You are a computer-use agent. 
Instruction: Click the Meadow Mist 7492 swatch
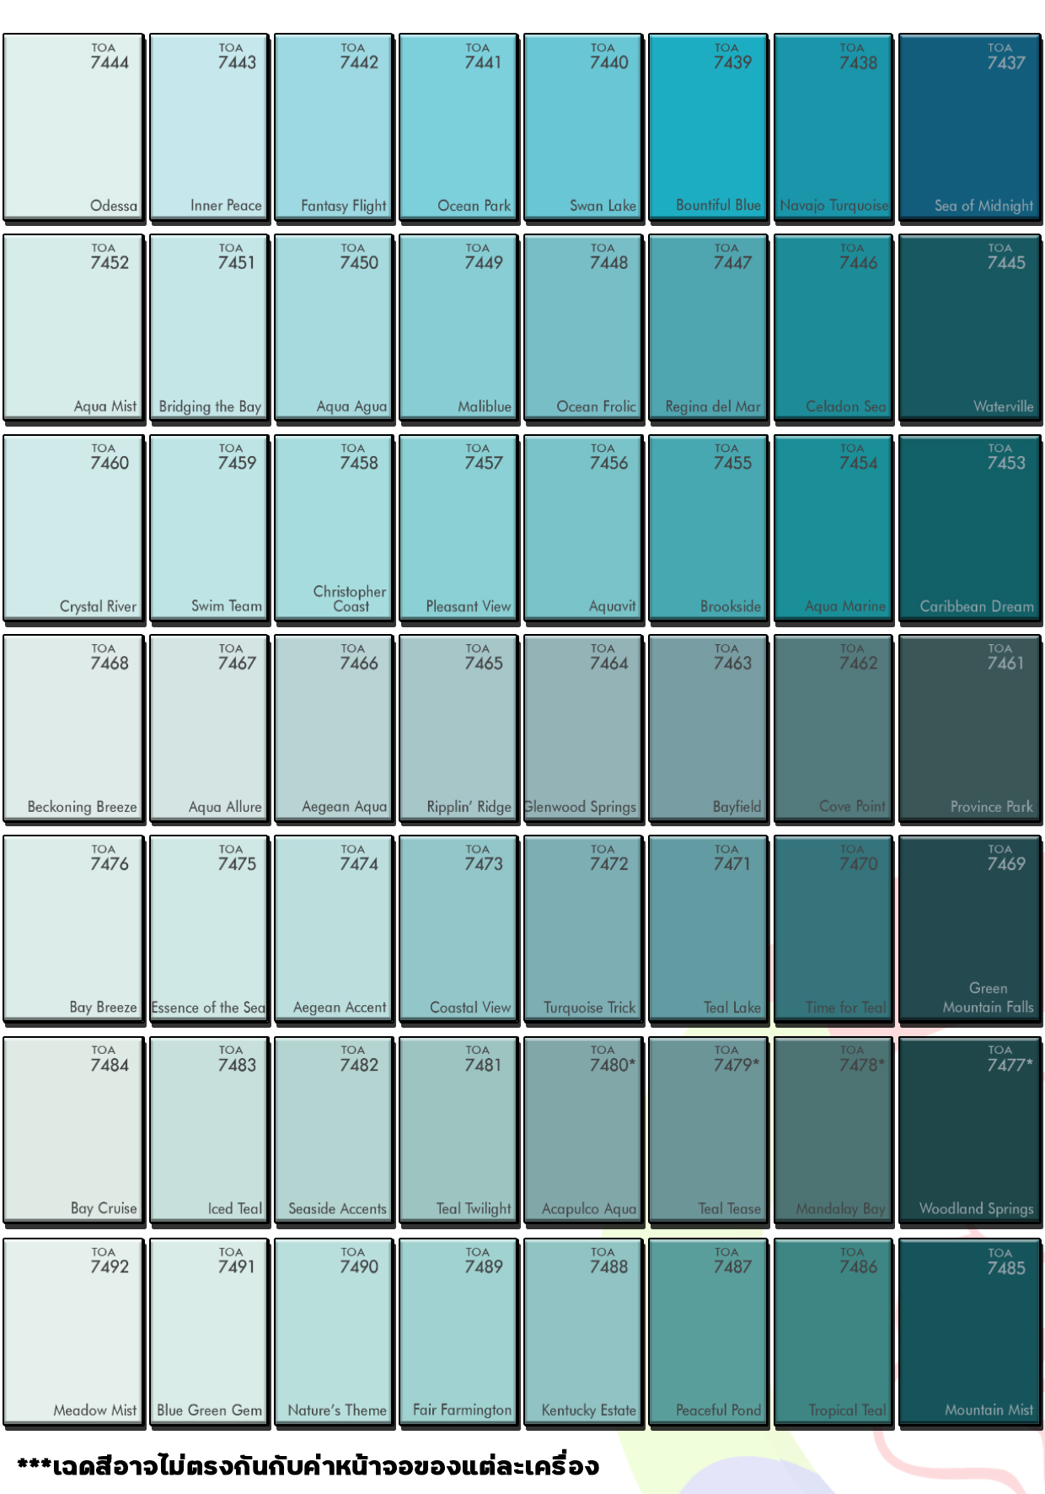(x=73, y=1333)
